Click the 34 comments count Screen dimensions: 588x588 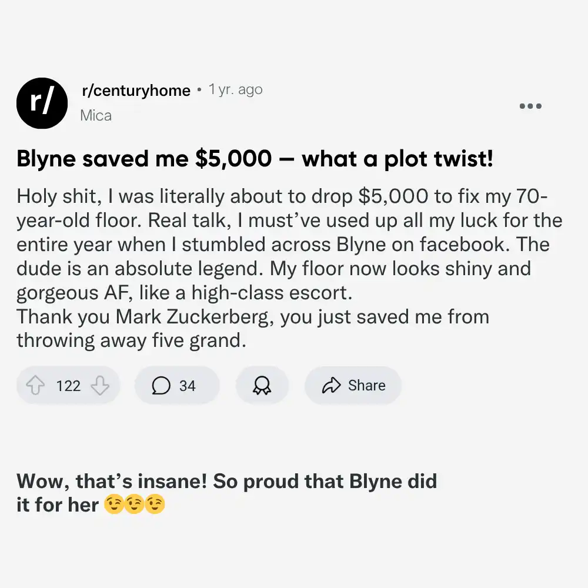(188, 386)
